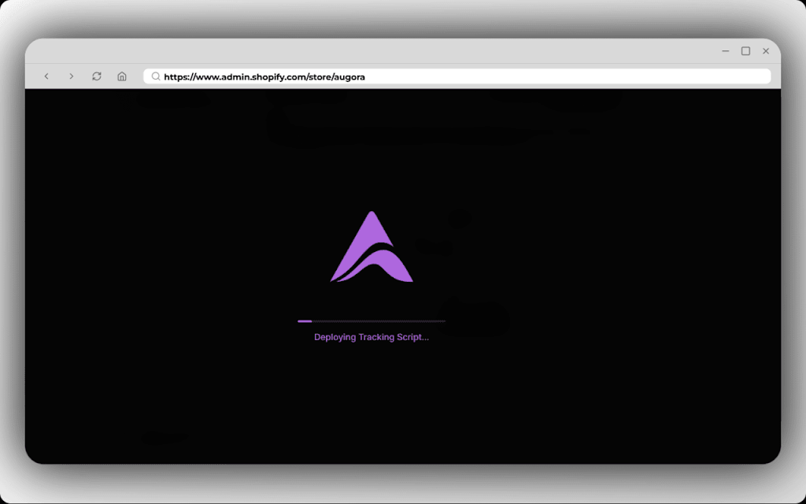Click the 'Deploying Tracking Script...' text
This screenshot has width=806, height=504.
coord(372,337)
